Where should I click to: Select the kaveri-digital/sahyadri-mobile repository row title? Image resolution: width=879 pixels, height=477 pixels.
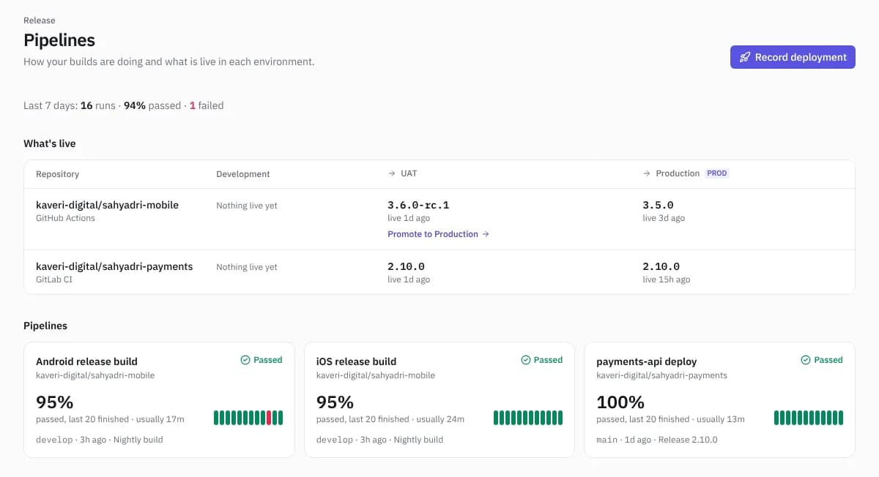[x=107, y=205]
